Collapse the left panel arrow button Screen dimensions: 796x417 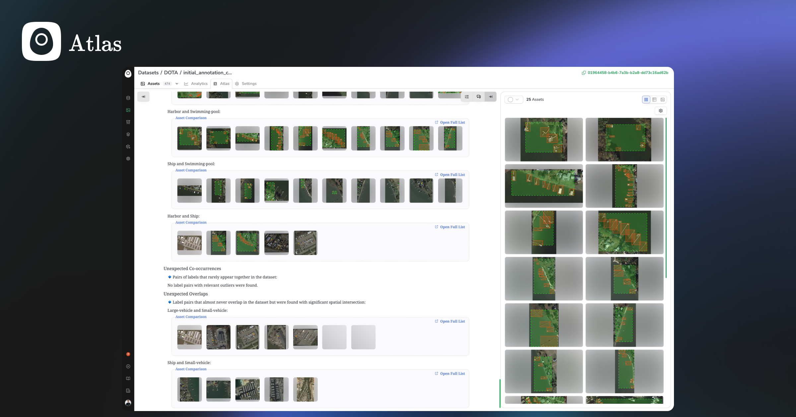tap(143, 97)
